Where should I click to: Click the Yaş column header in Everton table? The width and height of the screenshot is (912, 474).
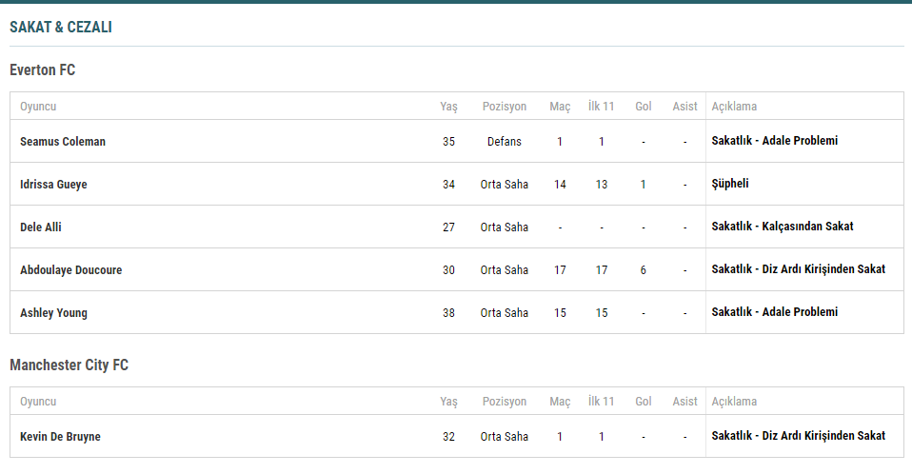click(x=448, y=107)
